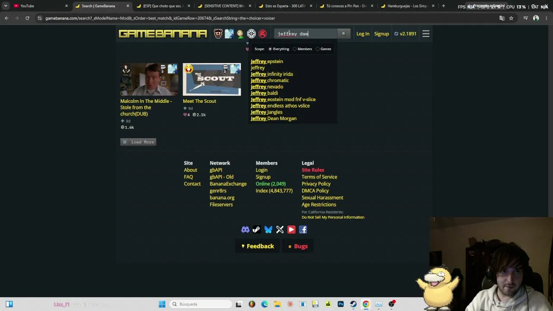Click the search input field with 'jeffrey dam'

(x=307, y=34)
